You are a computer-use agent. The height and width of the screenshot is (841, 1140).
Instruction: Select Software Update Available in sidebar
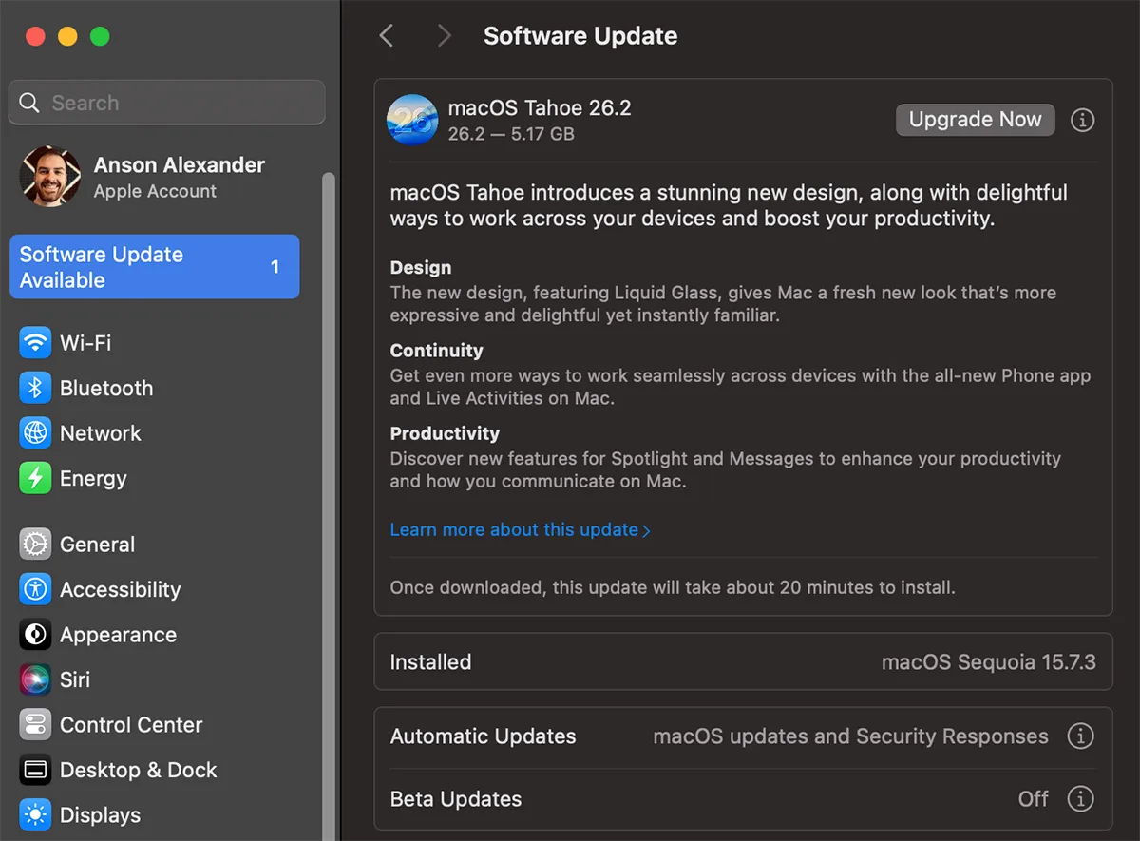coord(154,267)
